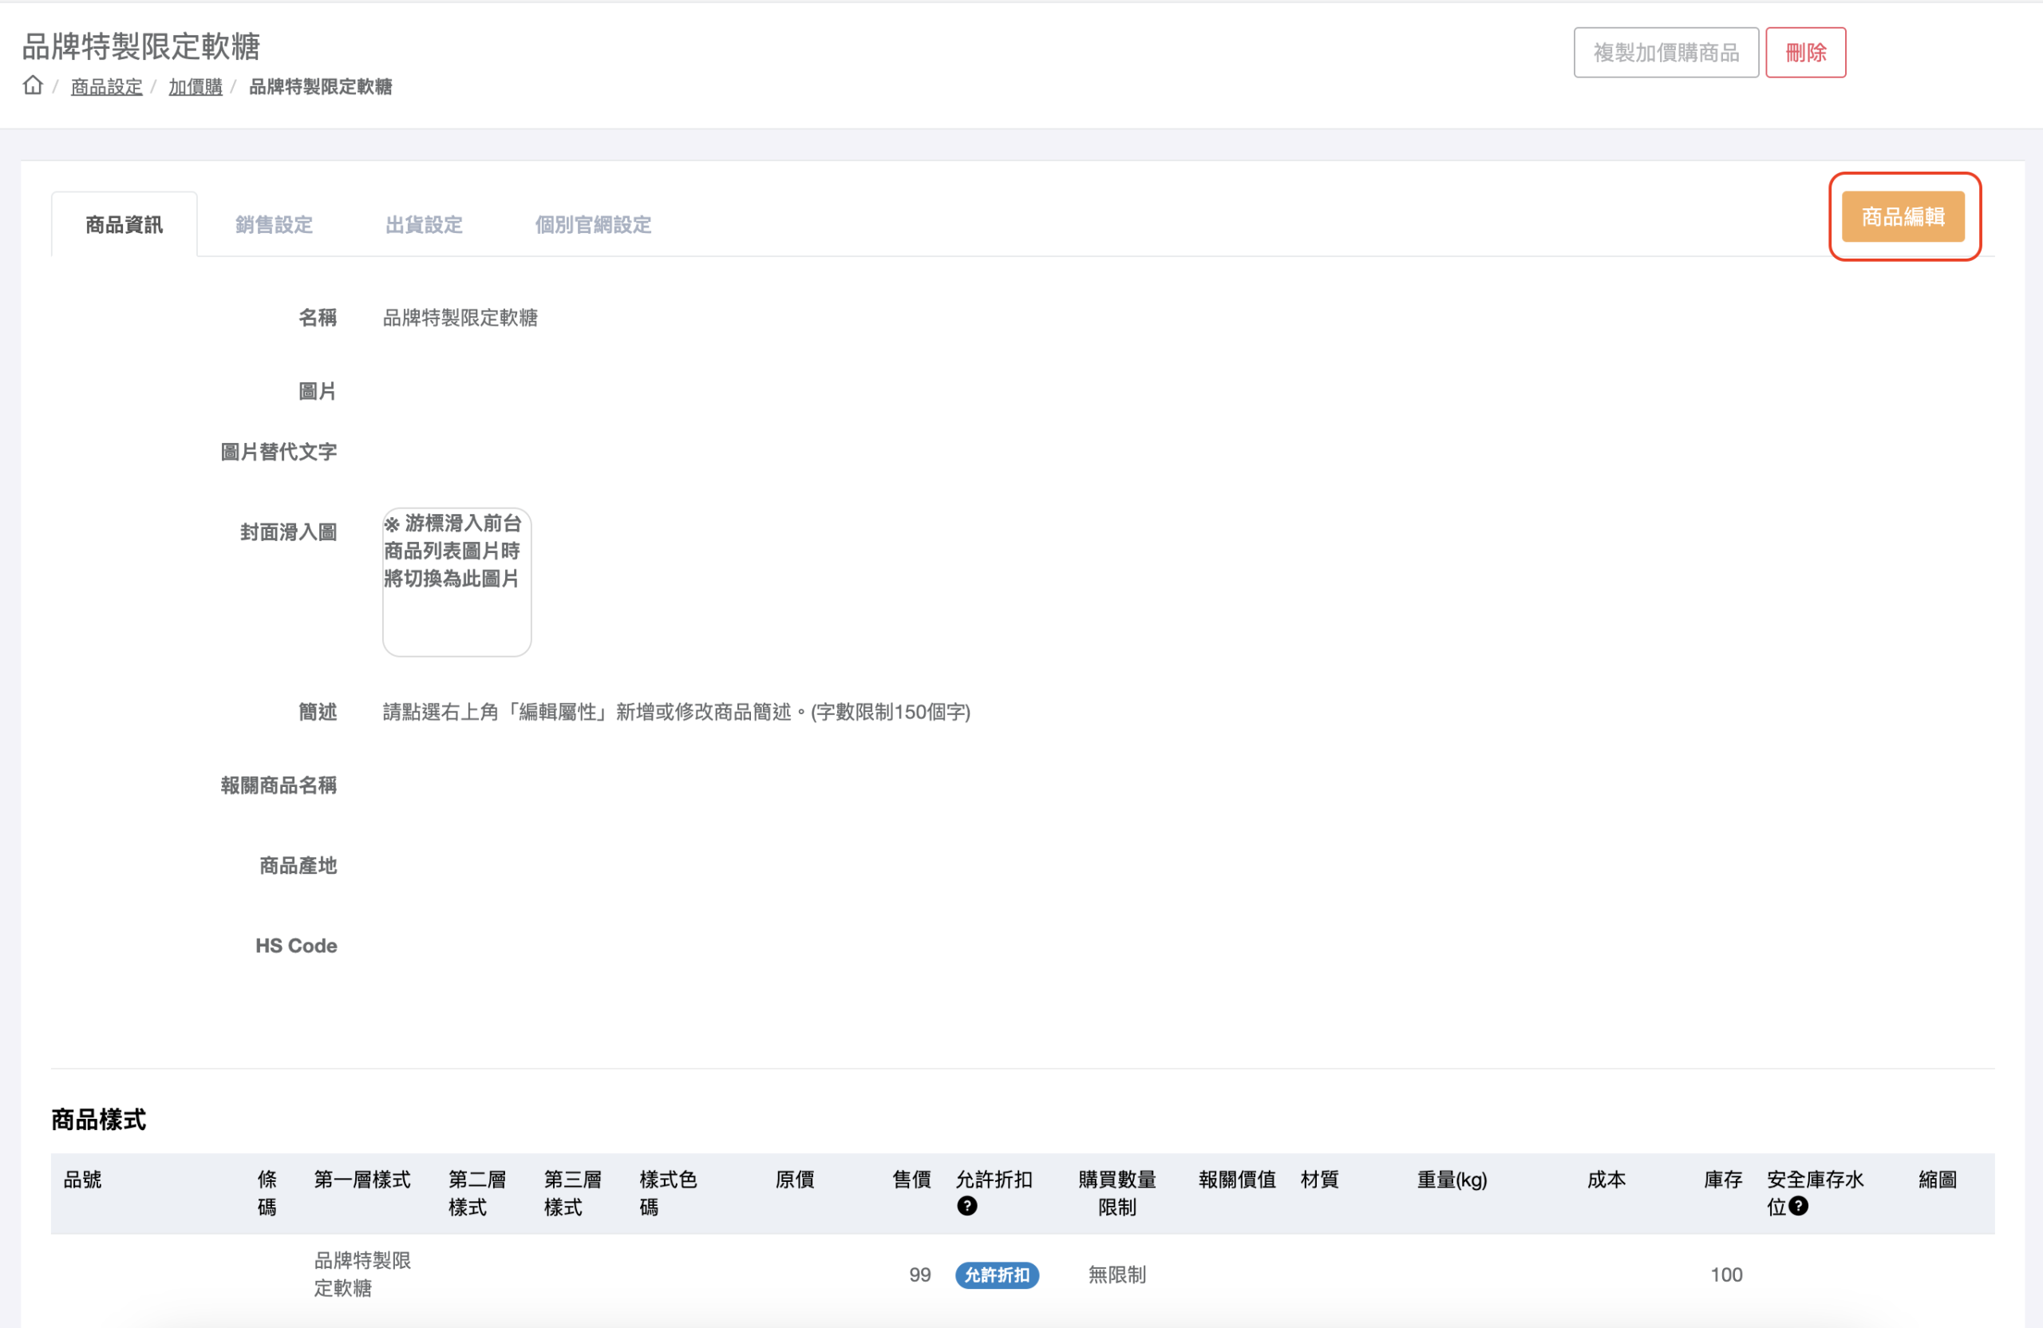Click the orange 商品編輯 button
The width and height of the screenshot is (2043, 1328).
coord(1903,216)
